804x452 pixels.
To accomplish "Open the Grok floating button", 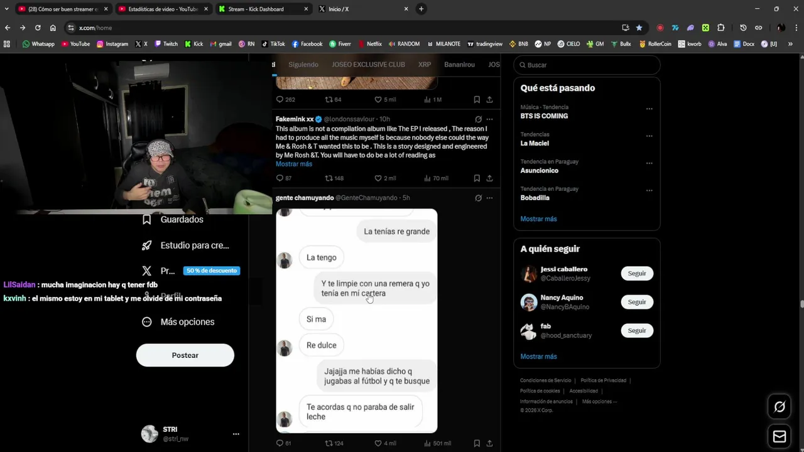I will pos(780,407).
